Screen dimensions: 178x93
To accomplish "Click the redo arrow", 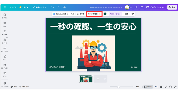I will tap(58, 7).
